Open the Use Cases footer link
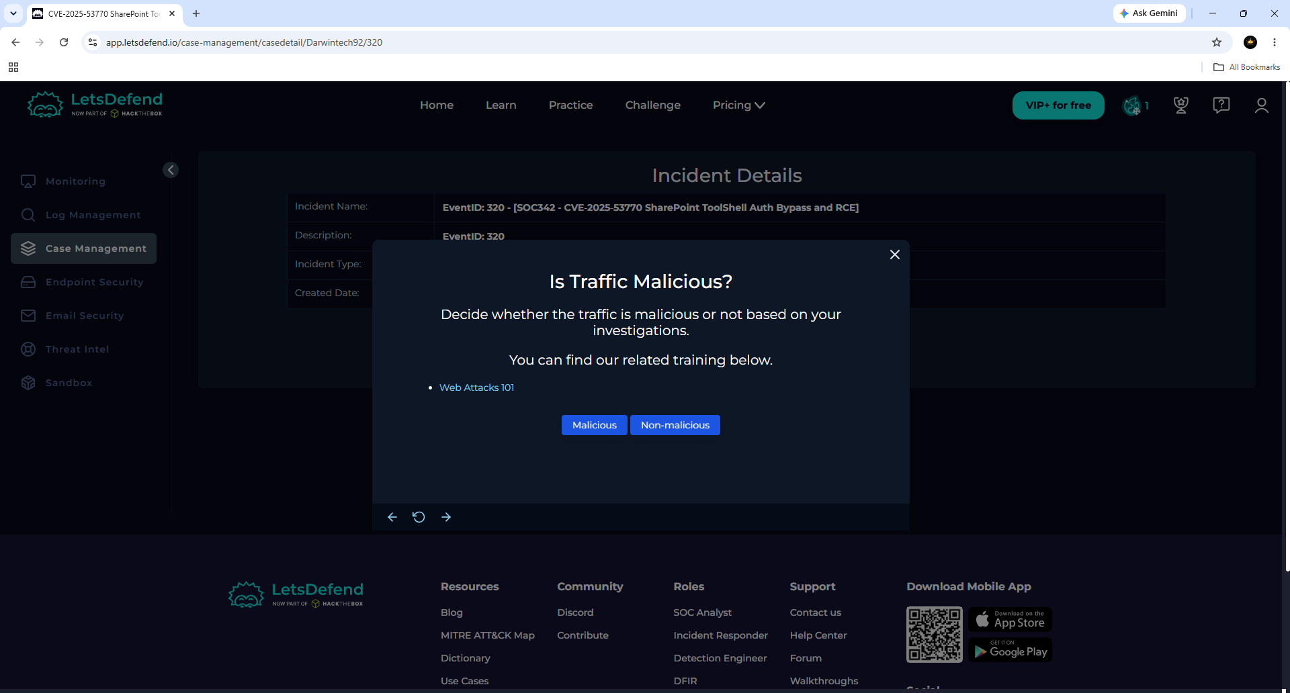 [x=465, y=681]
